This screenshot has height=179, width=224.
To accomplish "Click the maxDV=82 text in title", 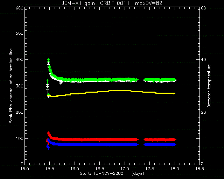I will (x=148, y=3).
